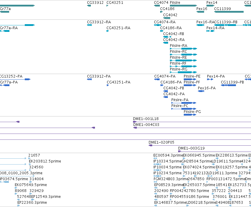Select protein CG4186-PA
Image resolution: width=251 pixels, height=207 pixels.
(x=171, y=82)
